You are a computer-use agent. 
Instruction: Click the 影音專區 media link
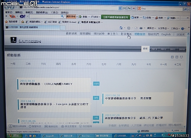[x=126, y=34]
